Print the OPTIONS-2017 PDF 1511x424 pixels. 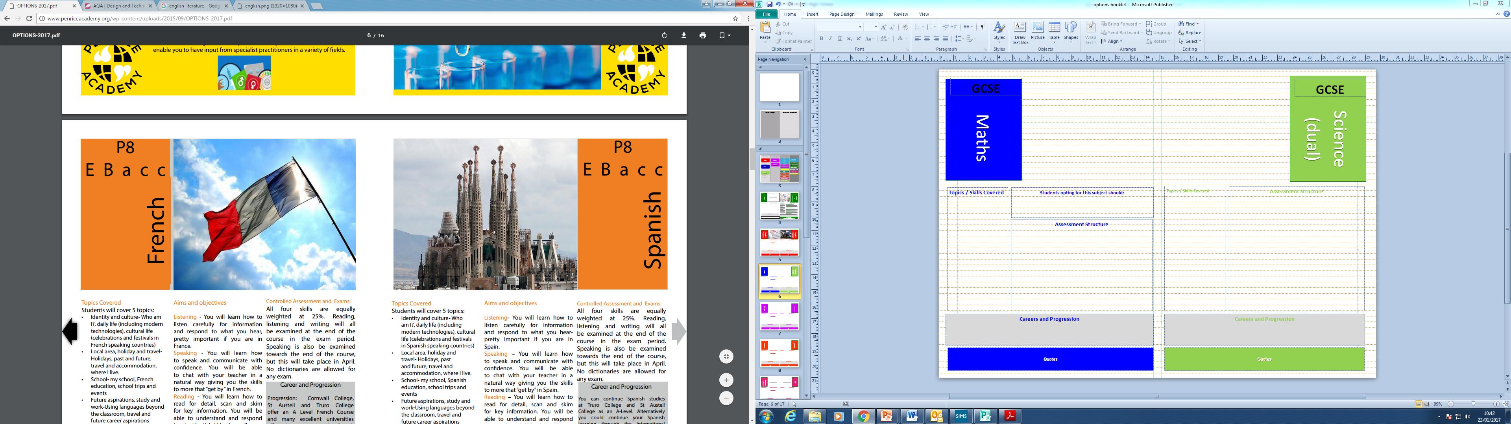[703, 36]
